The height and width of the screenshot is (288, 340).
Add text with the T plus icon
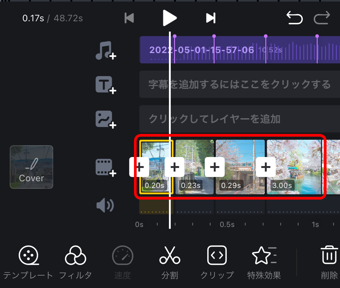(x=106, y=85)
